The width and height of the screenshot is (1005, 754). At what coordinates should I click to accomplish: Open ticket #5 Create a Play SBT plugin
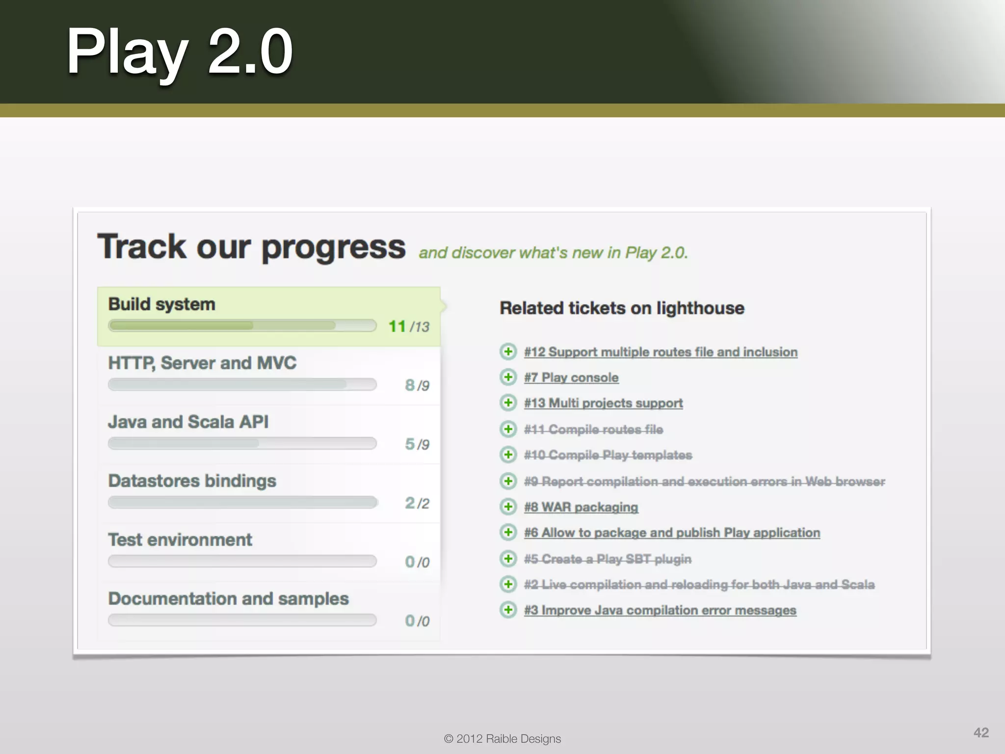pos(608,559)
